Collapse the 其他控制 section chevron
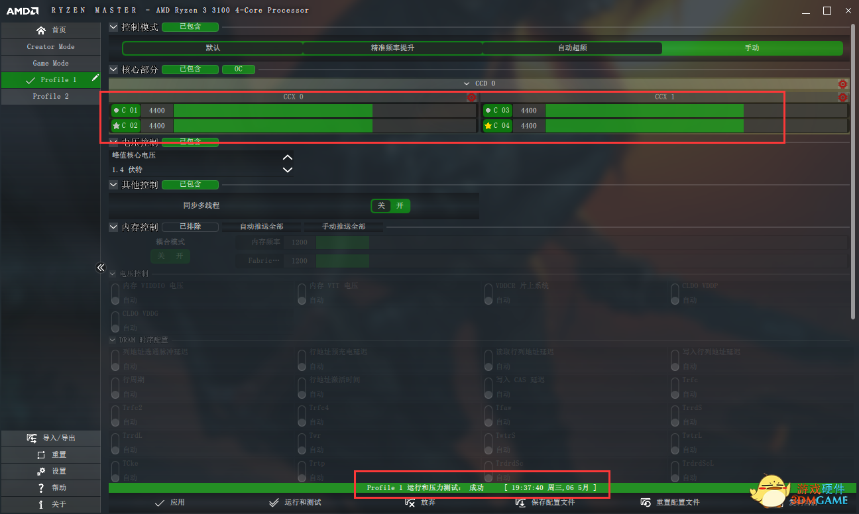The height and width of the screenshot is (514, 859). (x=113, y=185)
